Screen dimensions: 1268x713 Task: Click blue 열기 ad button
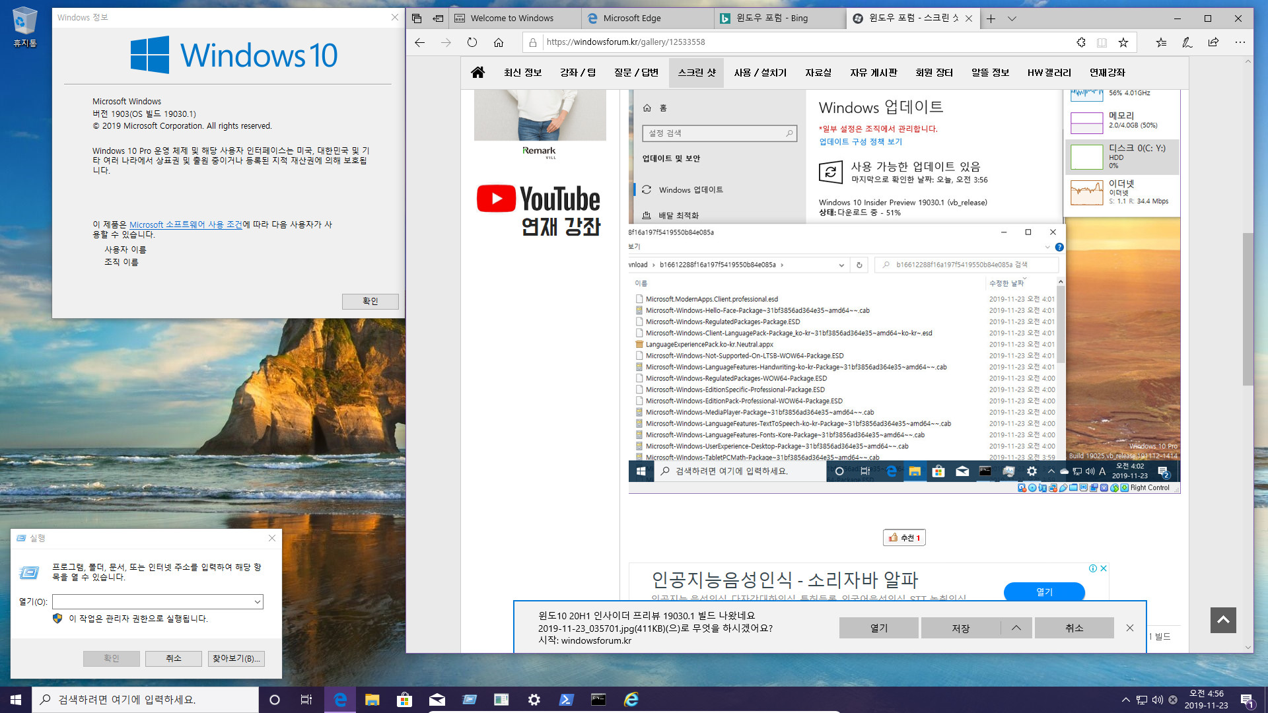1044,592
